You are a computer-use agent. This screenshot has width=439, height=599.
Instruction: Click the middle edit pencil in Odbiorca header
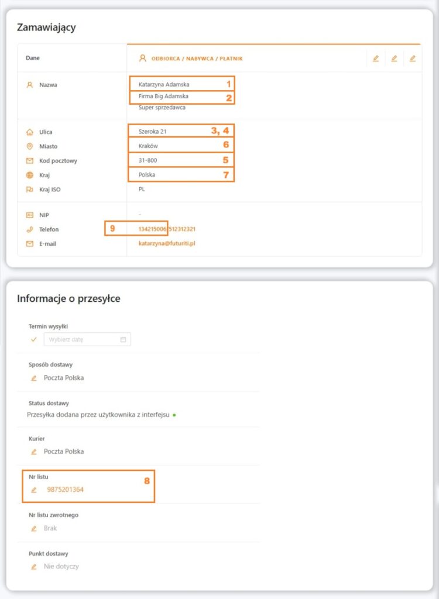[x=394, y=58]
